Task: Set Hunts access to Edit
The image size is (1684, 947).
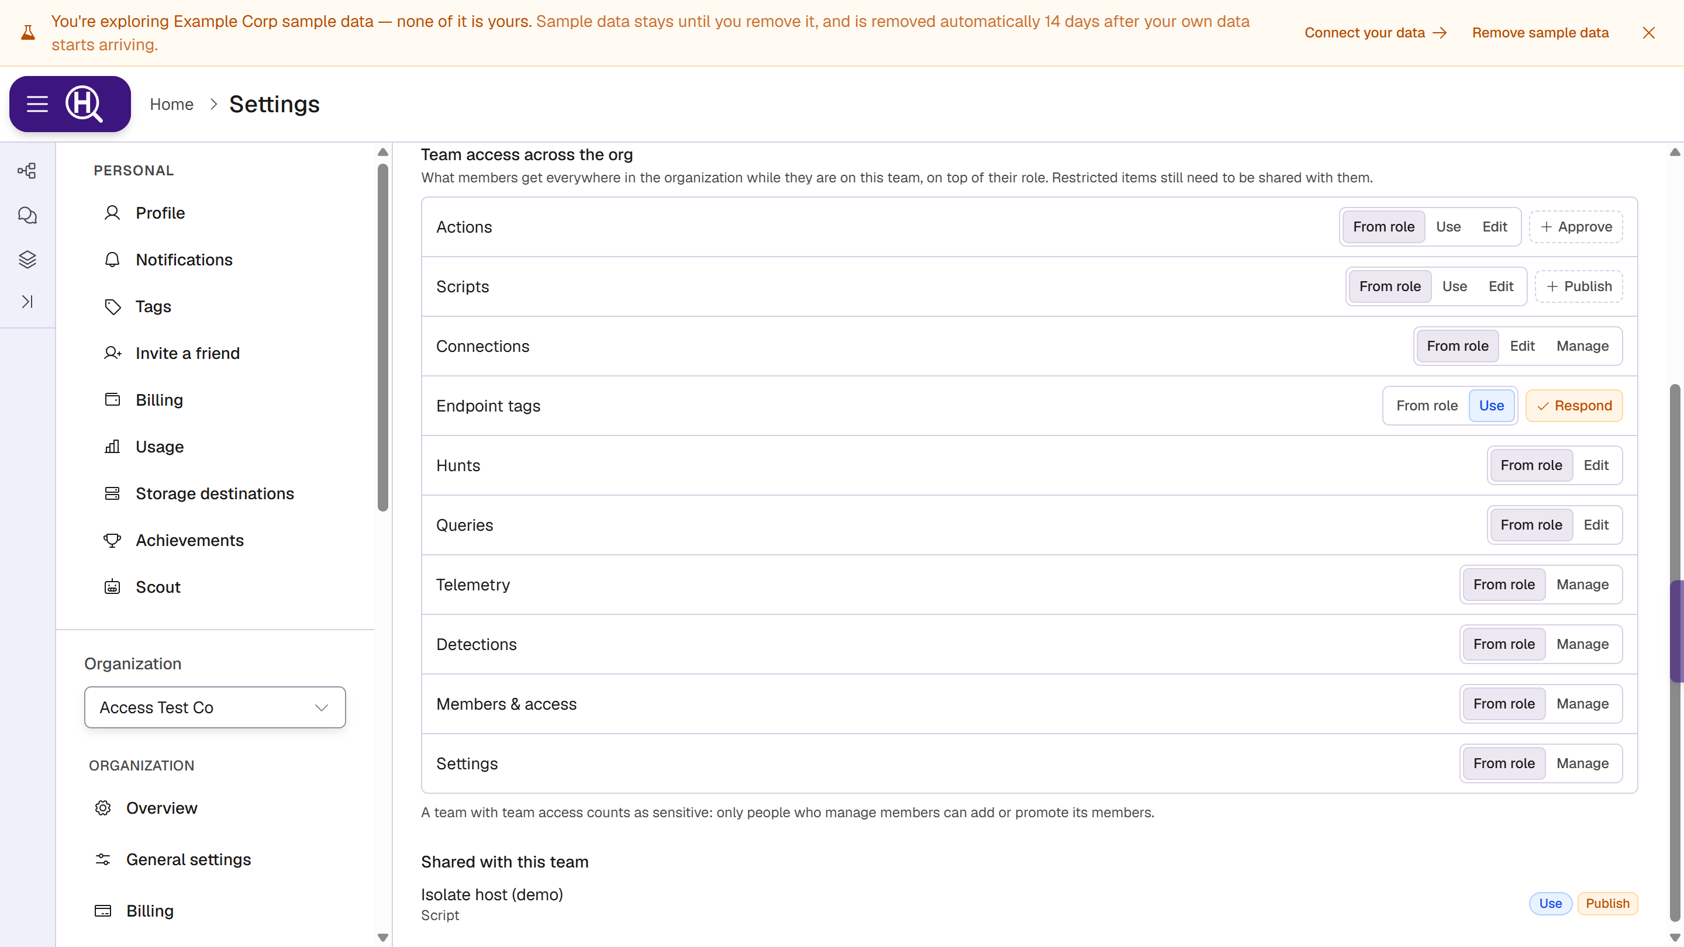Action: (1596, 465)
